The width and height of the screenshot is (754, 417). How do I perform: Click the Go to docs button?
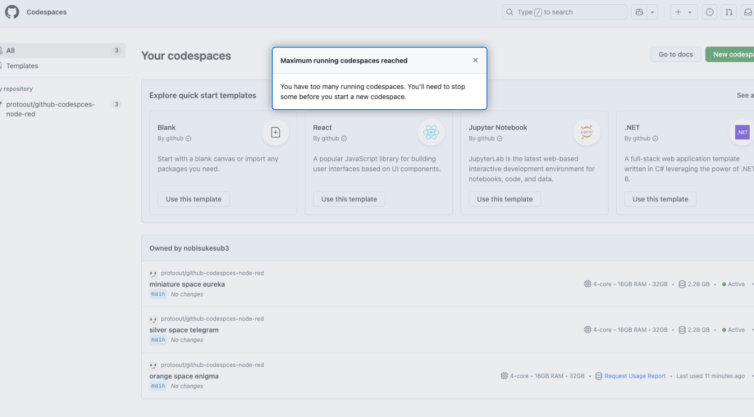pos(676,54)
